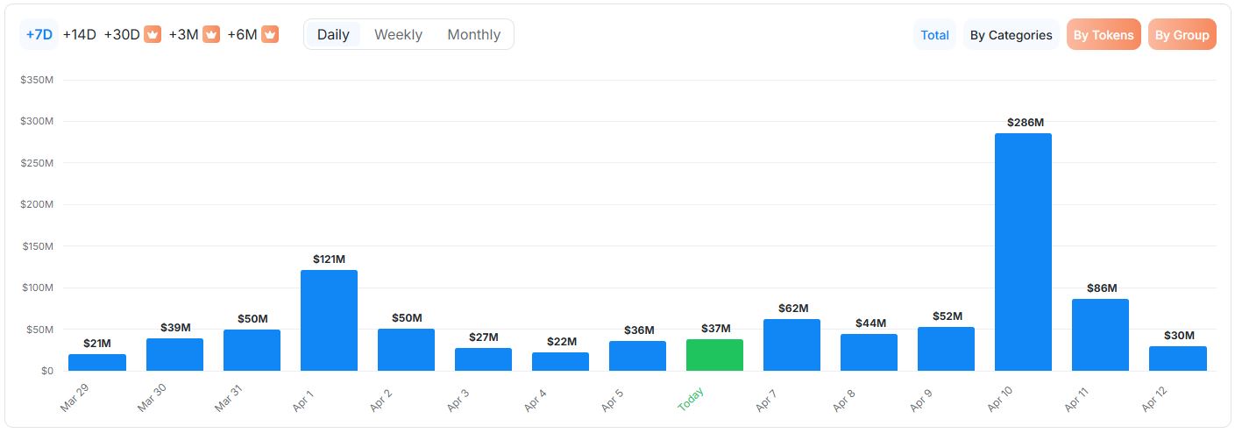Select the +6M time range
Viewport: 1235px width, 433px height.
click(x=243, y=34)
